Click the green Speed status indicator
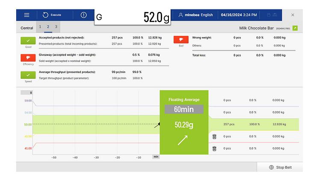The width and height of the screenshot is (319, 181). [x=28, y=75]
